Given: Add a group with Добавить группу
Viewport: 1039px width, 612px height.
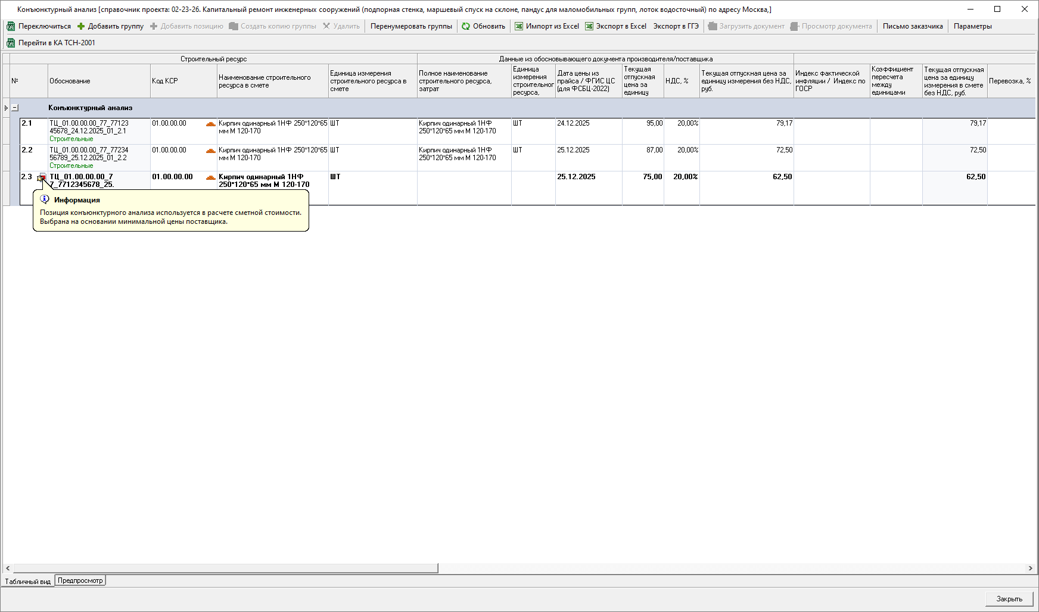Looking at the screenshot, I should pos(111,26).
